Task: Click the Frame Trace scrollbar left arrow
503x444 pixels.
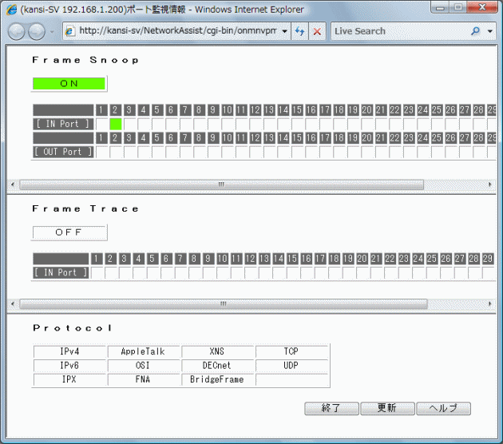Action: [x=13, y=303]
